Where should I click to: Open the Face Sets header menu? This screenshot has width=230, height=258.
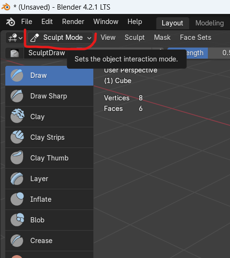point(195,37)
